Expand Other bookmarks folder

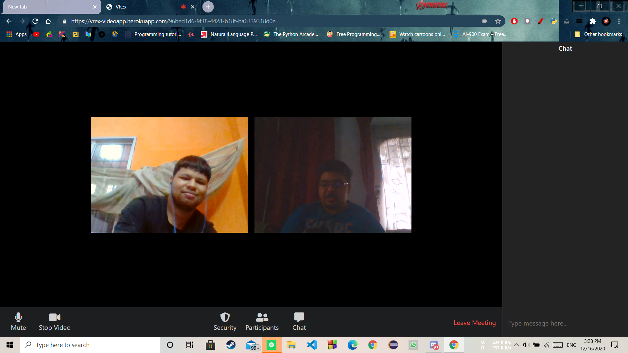pos(599,34)
